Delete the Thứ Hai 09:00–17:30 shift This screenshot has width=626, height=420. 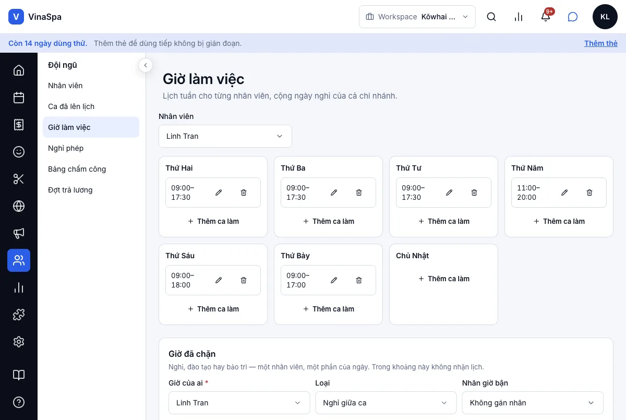tap(244, 193)
